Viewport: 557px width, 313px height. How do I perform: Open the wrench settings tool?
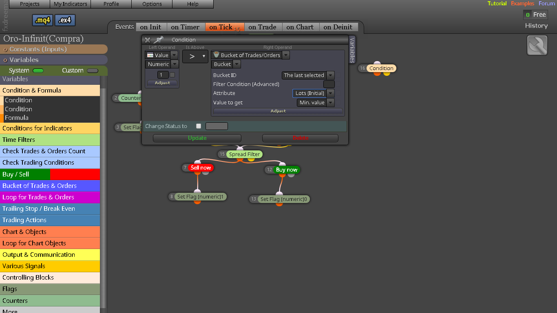[537, 45]
